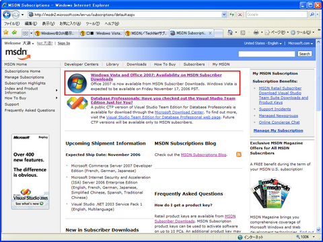Screen dimensions: 323x242
Task: Open the Favorites Center star icon
Action: [x=6, y=32]
